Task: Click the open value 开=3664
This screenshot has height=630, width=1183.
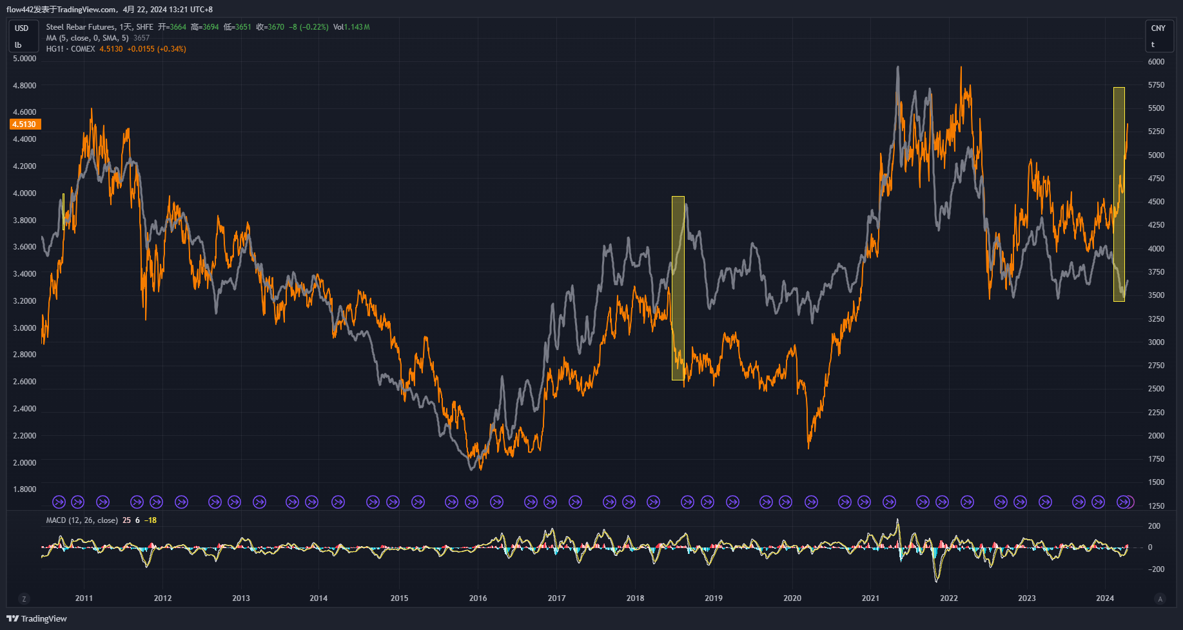Action: point(172,27)
